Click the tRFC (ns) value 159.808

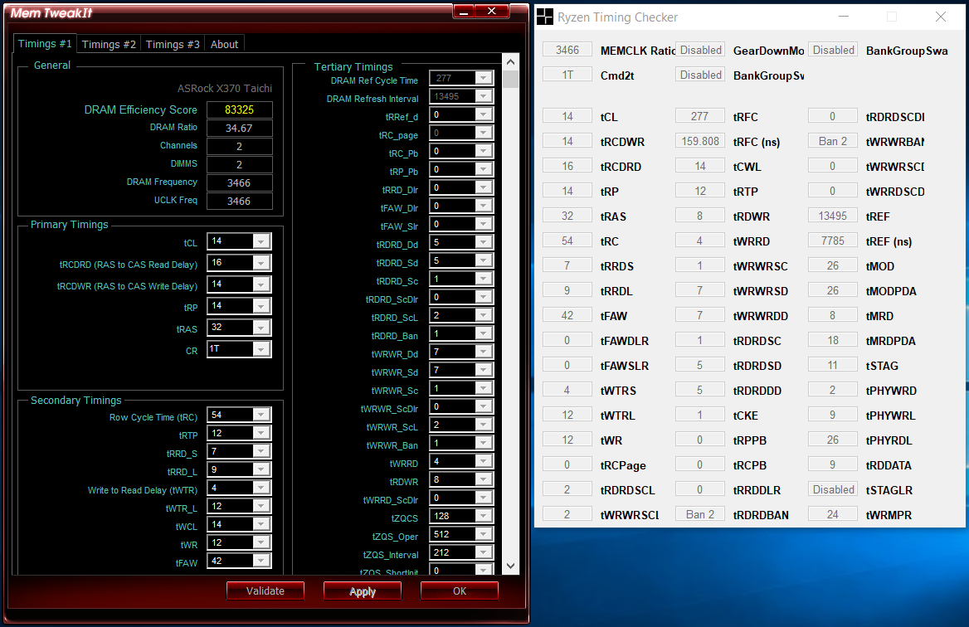700,141
